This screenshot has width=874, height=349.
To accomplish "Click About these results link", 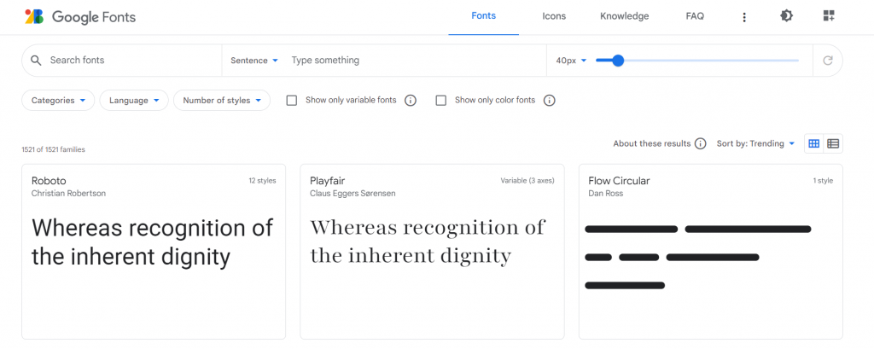I will click(651, 144).
